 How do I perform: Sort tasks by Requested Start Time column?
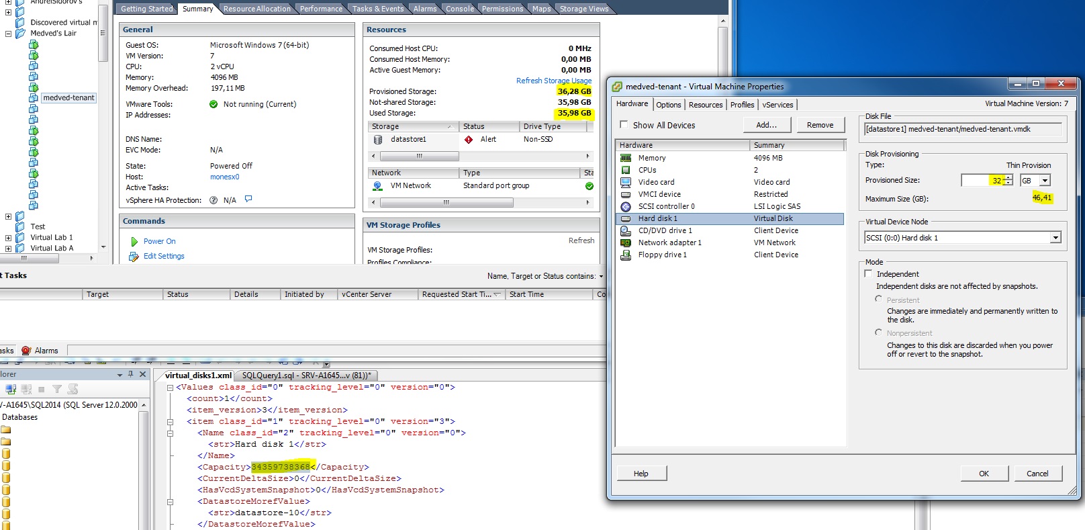[x=461, y=294]
